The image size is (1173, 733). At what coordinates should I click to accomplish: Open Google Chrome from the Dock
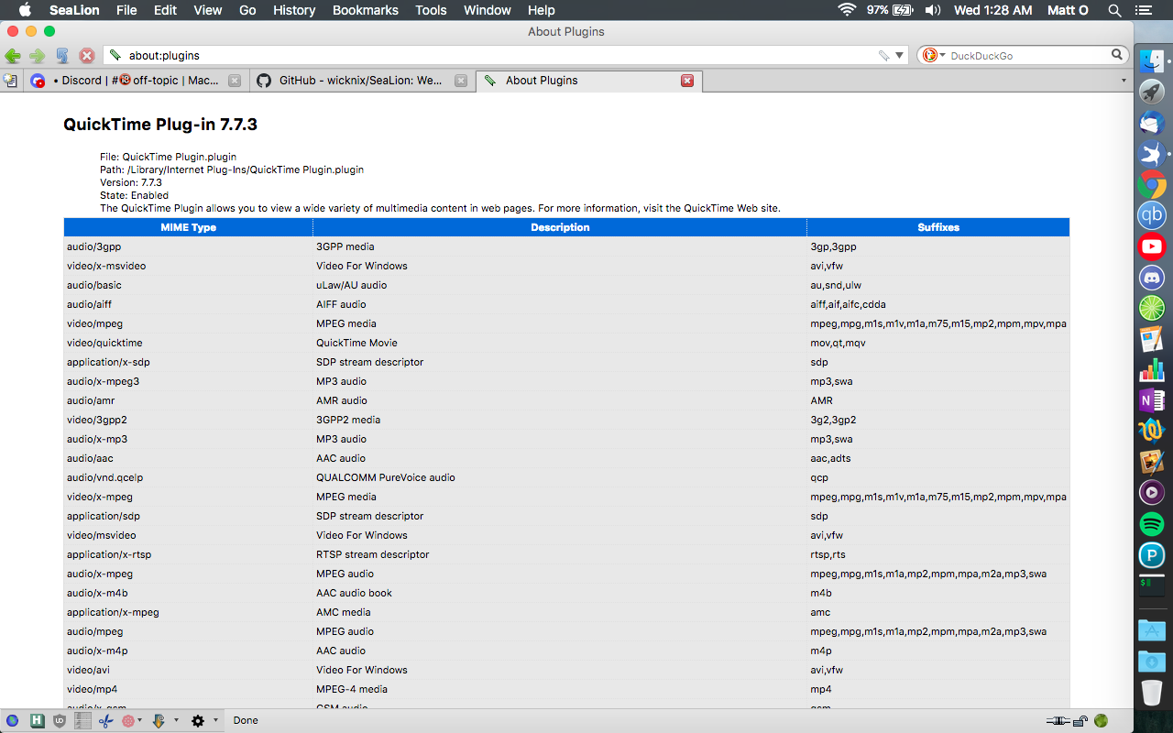click(x=1152, y=184)
